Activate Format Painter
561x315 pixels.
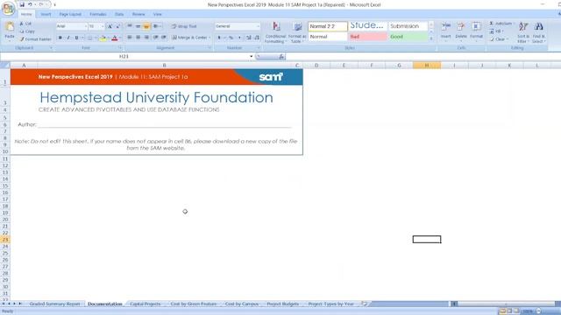pos(35,39)
